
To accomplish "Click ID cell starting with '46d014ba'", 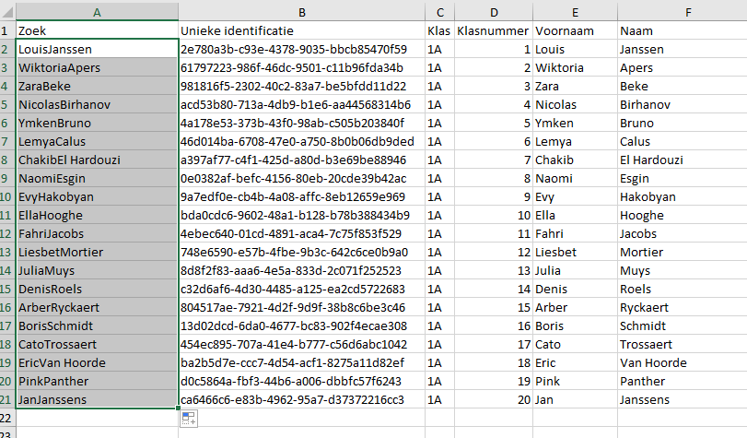I will (301, 141).
